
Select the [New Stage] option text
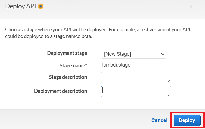click(x=118, y=54)
